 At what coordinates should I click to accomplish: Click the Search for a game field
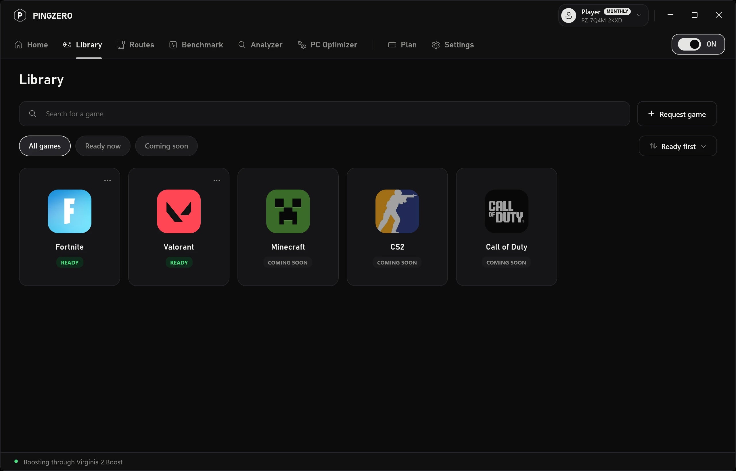[324, 114]
